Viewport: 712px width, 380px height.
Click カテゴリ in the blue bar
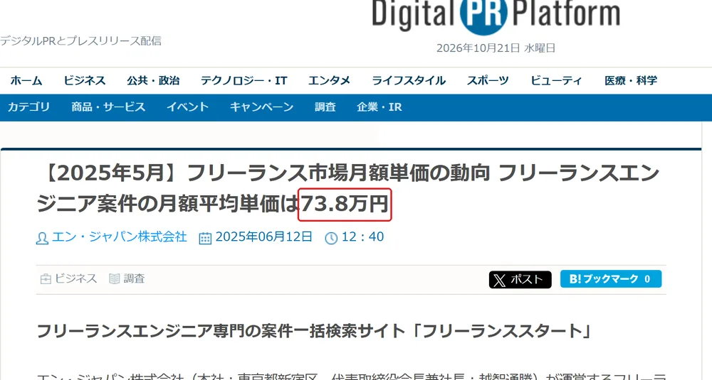pyautogui.click(x=28, y=107)
